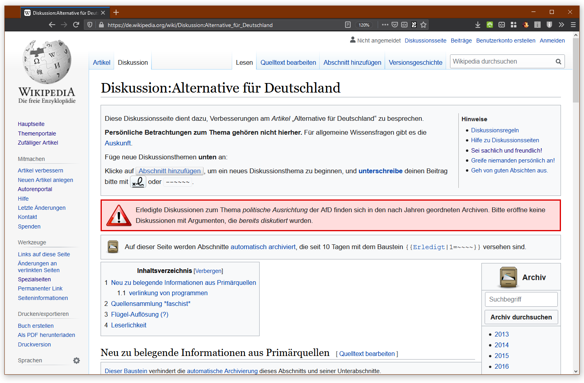Open the Versionsgeschichte tab
Screen dimensions: 584x383
point(415,62)
